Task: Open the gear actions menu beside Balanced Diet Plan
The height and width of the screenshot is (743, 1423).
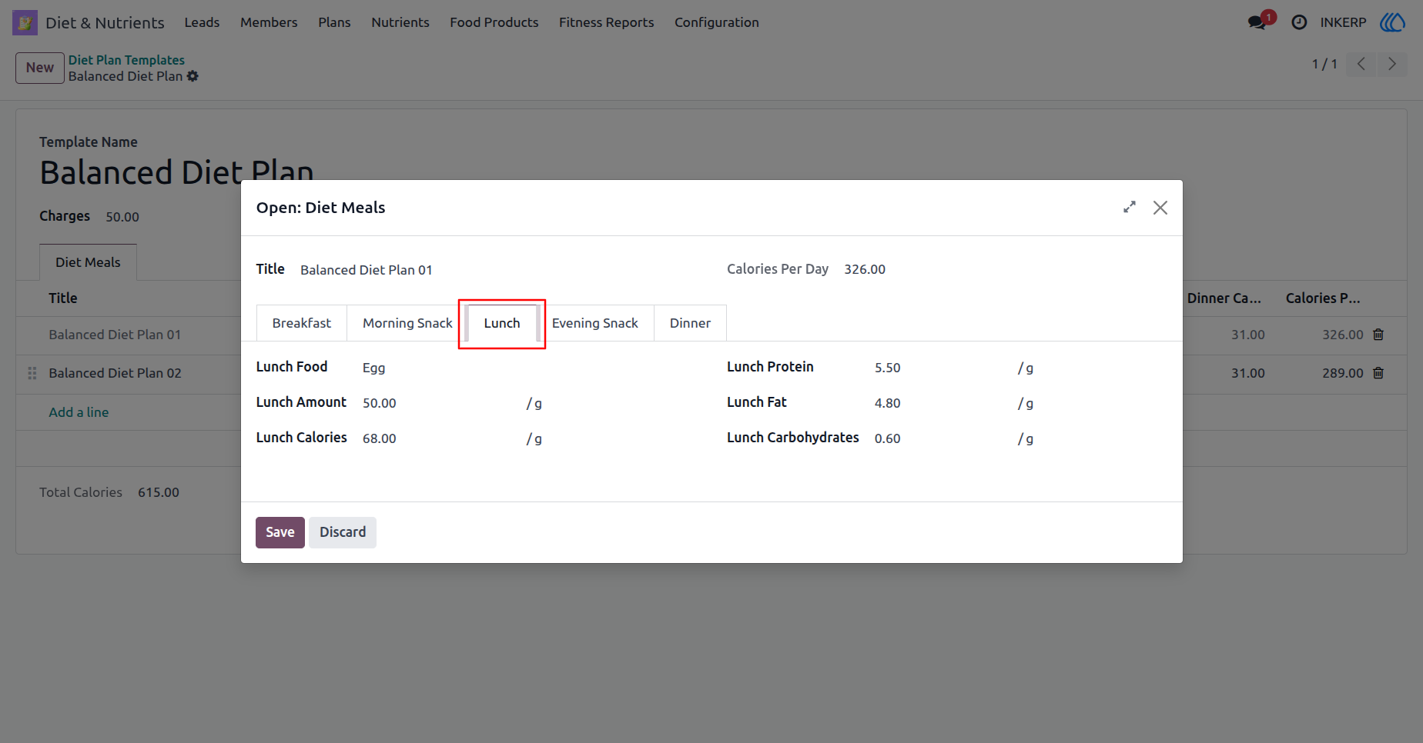Action: pos(193,76)
